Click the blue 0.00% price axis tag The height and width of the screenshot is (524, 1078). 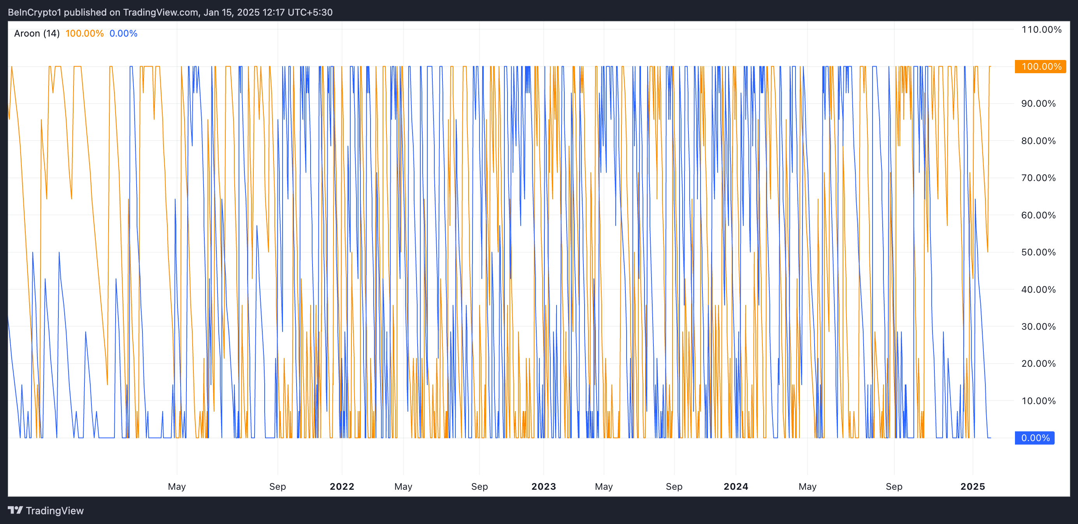[x=1034, y=438]
